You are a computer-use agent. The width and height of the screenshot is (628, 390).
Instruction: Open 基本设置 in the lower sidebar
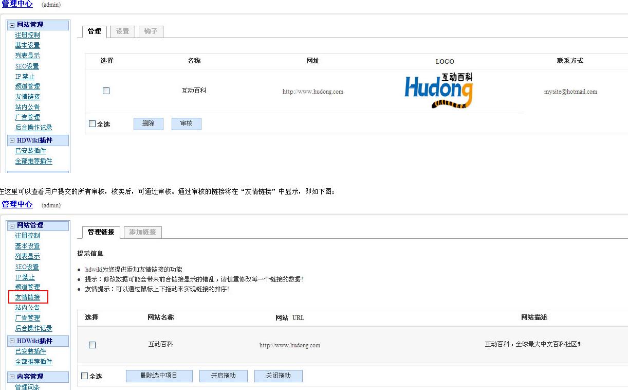click(x=27, y=246)
